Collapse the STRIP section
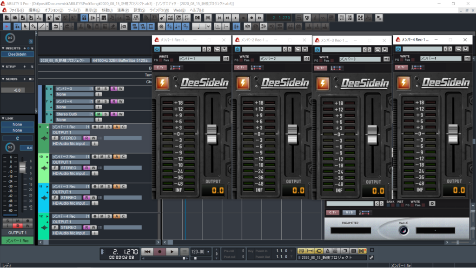Screen dimensions: 476x268 3,67
